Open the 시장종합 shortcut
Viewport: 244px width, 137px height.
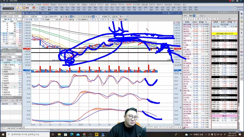click(162, 9)
